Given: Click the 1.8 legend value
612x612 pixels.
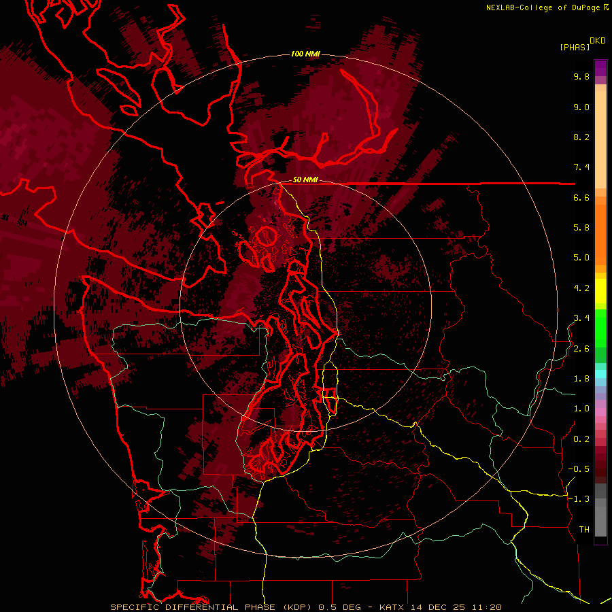Looking at the screenshot, I should [x=581, y=379].
